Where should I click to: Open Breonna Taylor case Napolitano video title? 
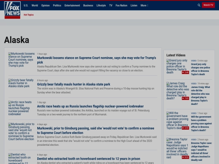(201, 151)
